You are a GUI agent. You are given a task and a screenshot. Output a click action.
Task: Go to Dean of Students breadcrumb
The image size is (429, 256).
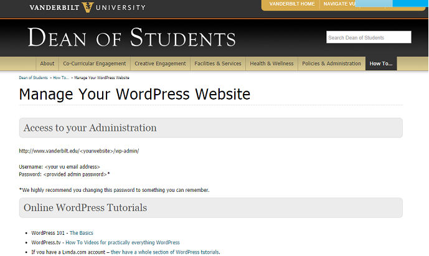point(33,78)
